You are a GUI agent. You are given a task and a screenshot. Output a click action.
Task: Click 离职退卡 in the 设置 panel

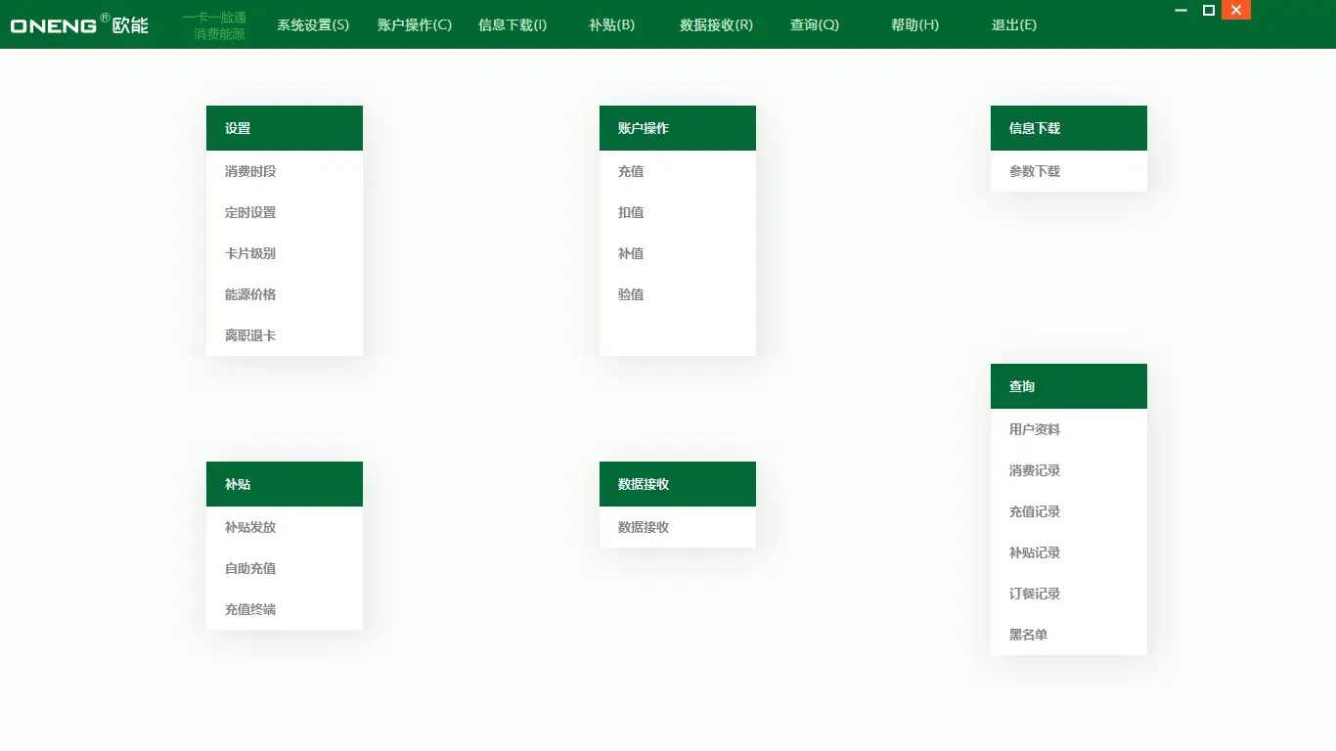[248, 335]
